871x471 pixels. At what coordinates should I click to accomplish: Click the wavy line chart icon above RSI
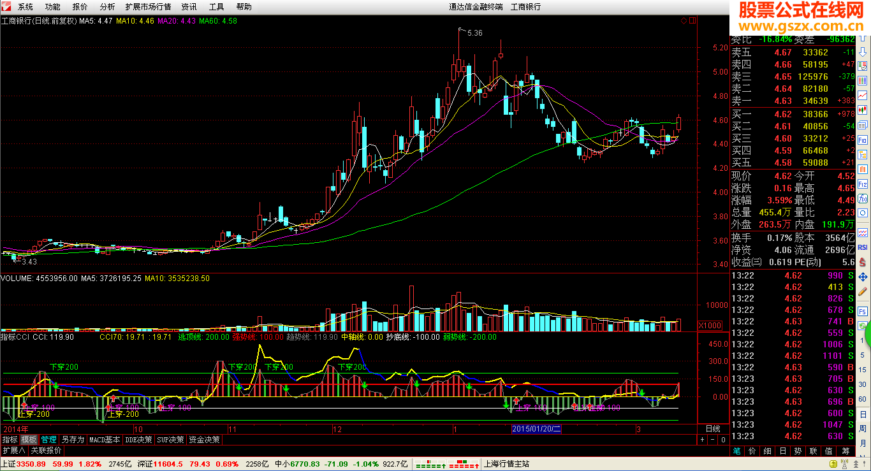coord(862,232)
